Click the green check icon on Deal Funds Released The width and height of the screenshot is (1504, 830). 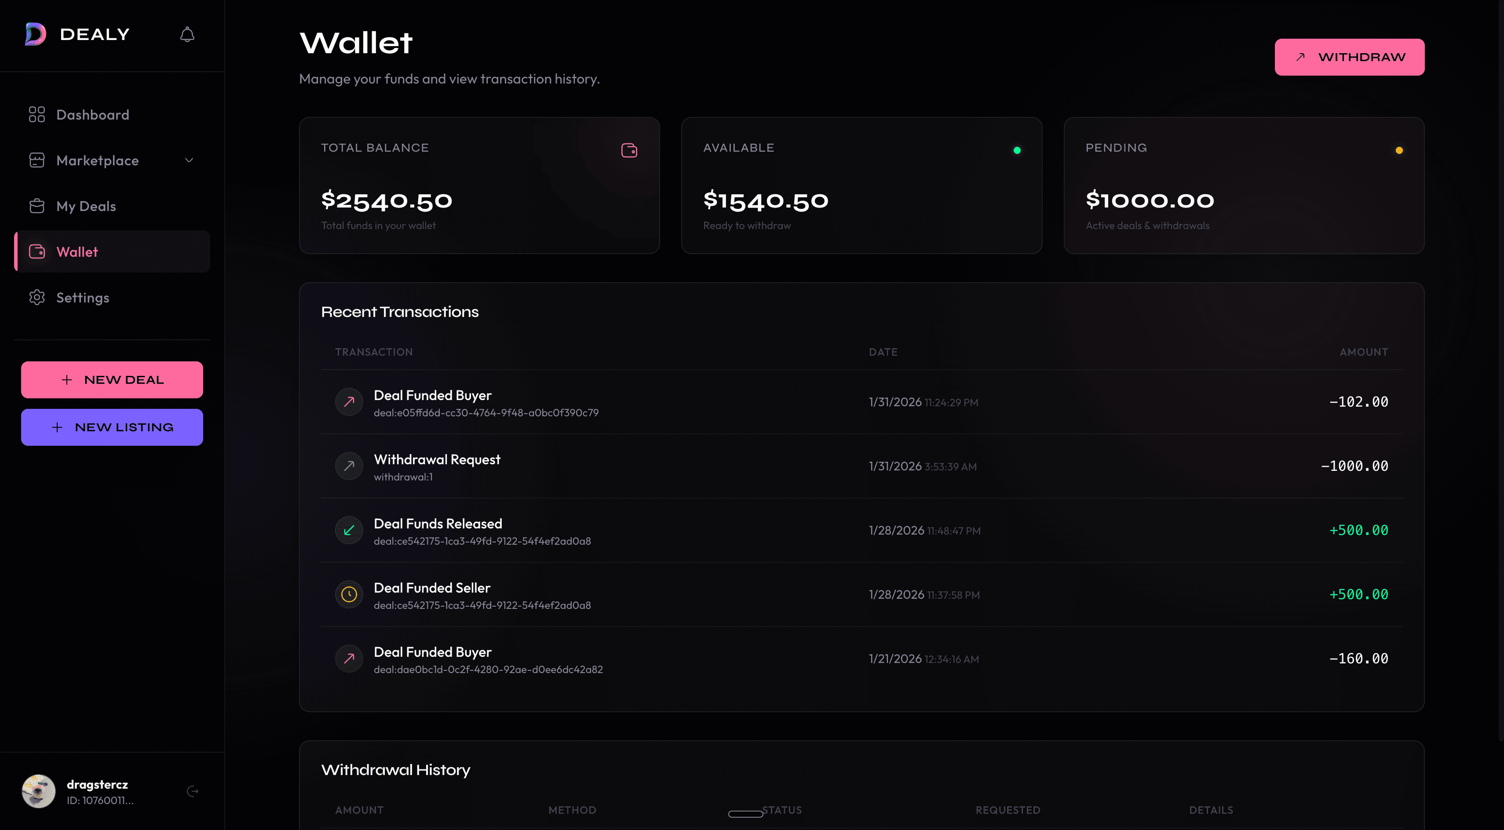349,530
